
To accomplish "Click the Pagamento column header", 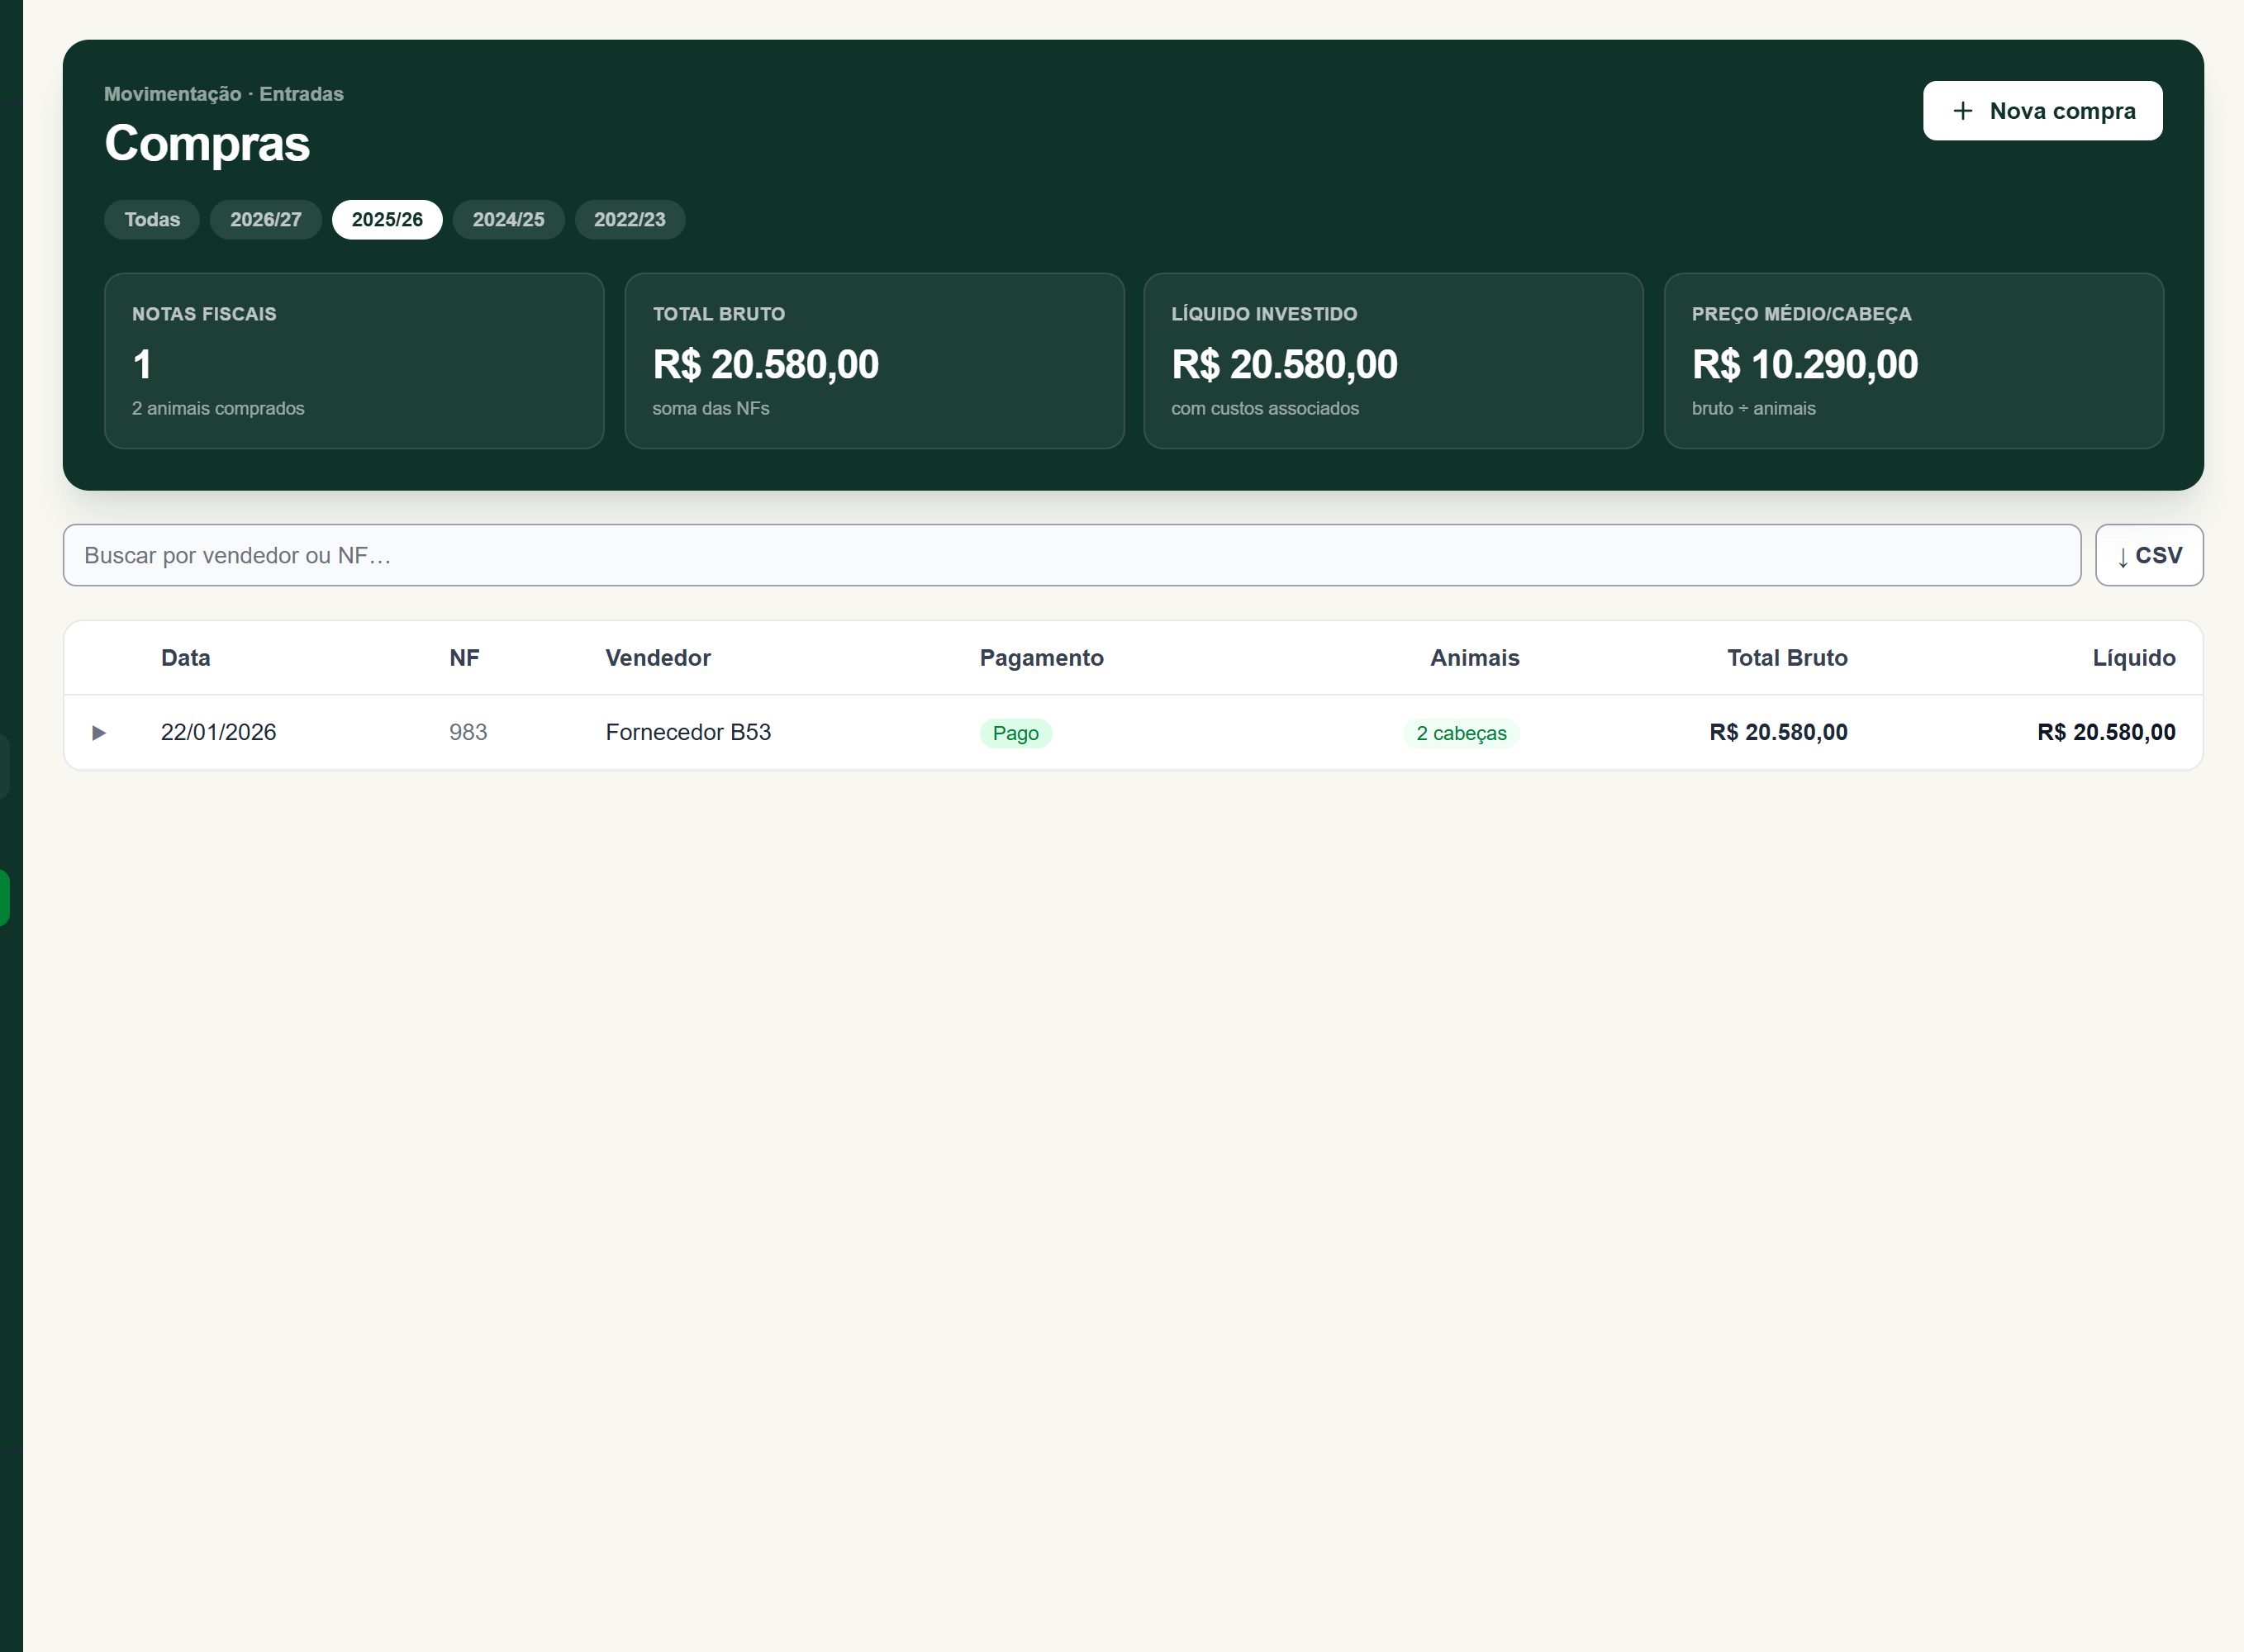I will [1041, 658].
